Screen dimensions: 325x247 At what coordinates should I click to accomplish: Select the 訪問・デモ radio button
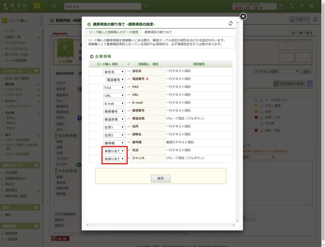261,117
